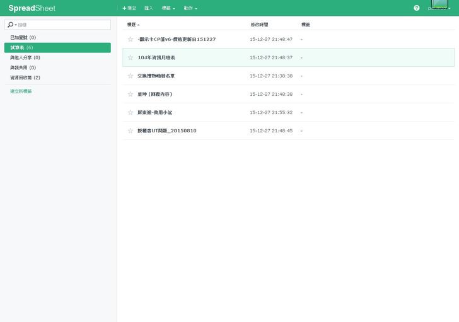
Task: Select 已加星號 in the sidebar
Action: pos(23,38)
